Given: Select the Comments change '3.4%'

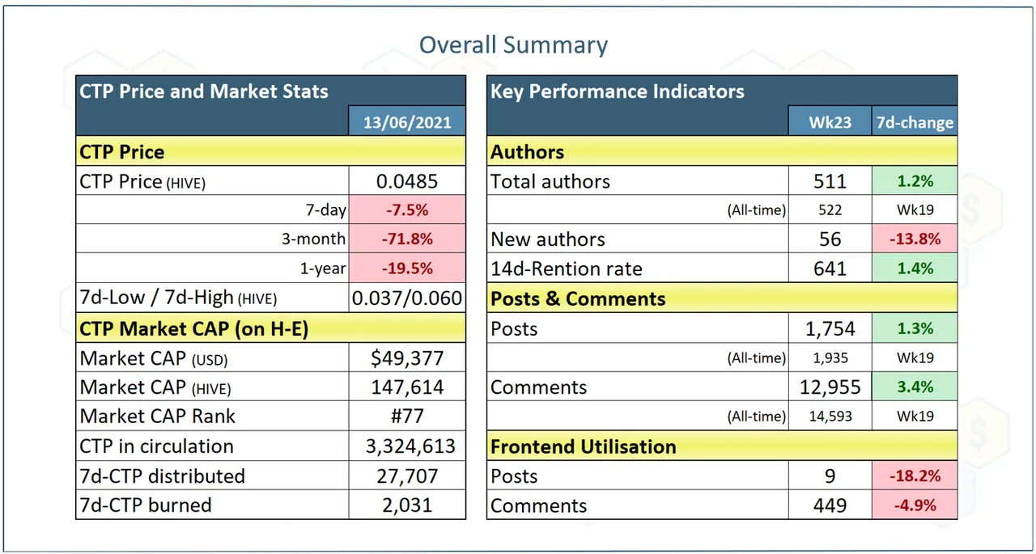Looking at the screenshot, I should coord(915,387).
